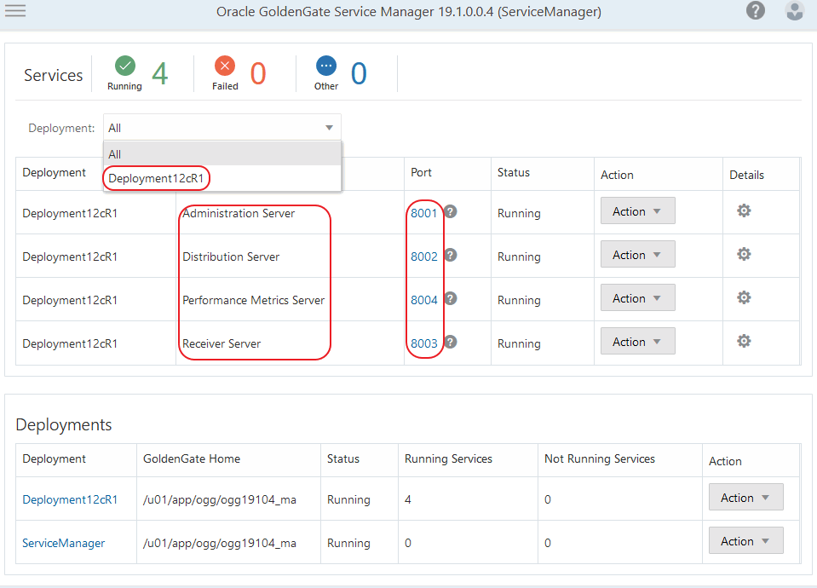Viewport: 817px width, 588px height.
Task: Open the user account profile icon
Action: tap(794, 11)
